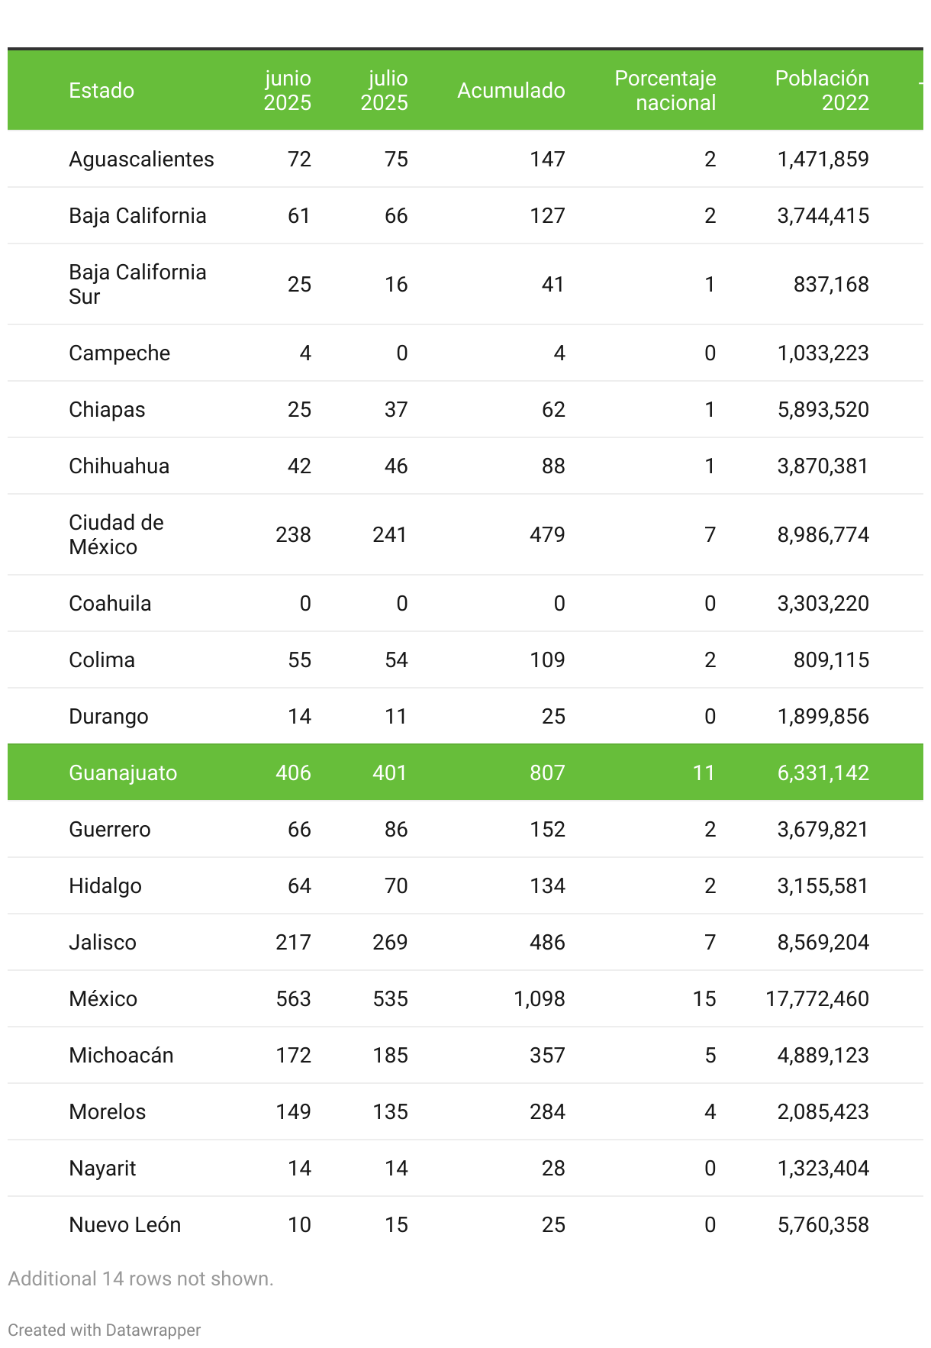
Task: Sort by the junio 2025 column header
Action: [288, 91]
